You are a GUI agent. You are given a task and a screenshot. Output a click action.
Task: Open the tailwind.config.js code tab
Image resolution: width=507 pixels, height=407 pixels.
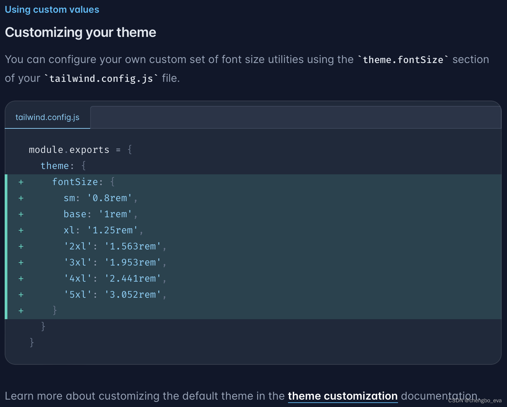coord(47,117)
